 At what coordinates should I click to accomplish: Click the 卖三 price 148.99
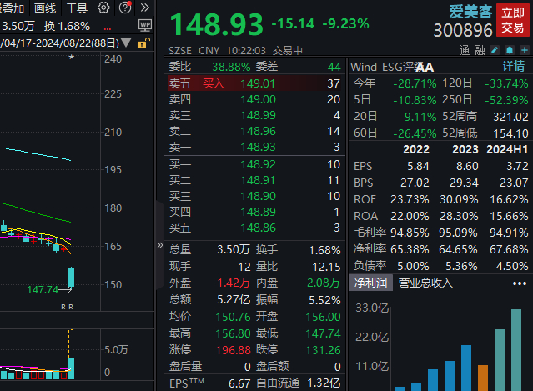[258, 115]
